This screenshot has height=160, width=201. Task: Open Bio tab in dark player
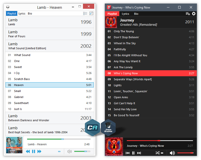click(x=136, y=14)
